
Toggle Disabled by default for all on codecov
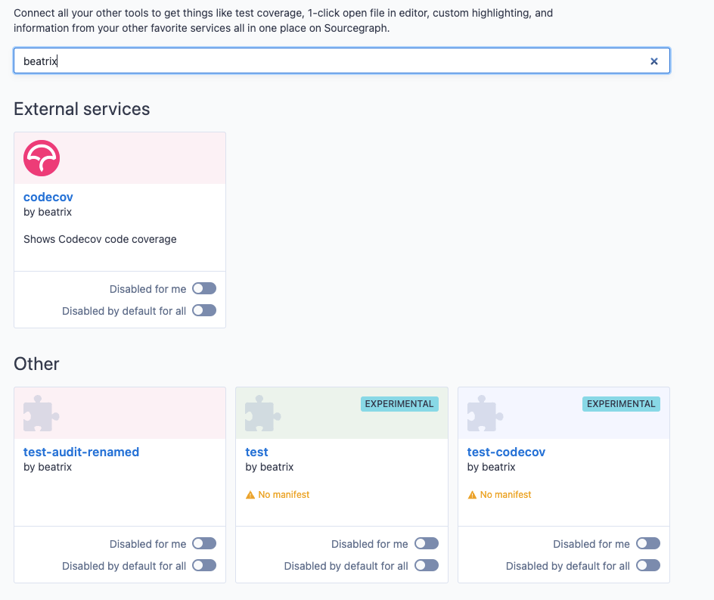coord(204,310)
